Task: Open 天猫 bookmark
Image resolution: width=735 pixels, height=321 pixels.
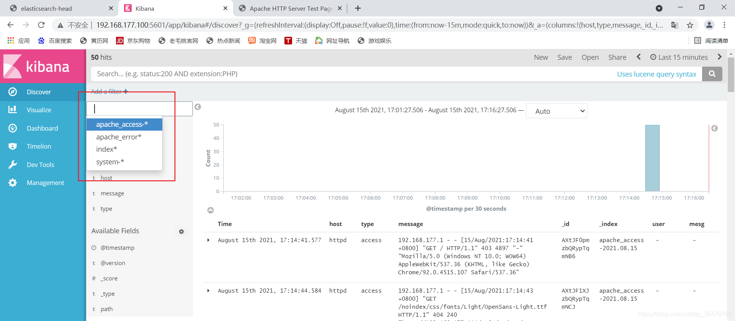Action: point(296,41)
